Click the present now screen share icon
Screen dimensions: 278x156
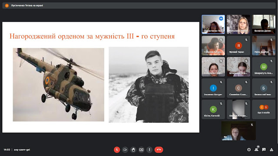141,149
